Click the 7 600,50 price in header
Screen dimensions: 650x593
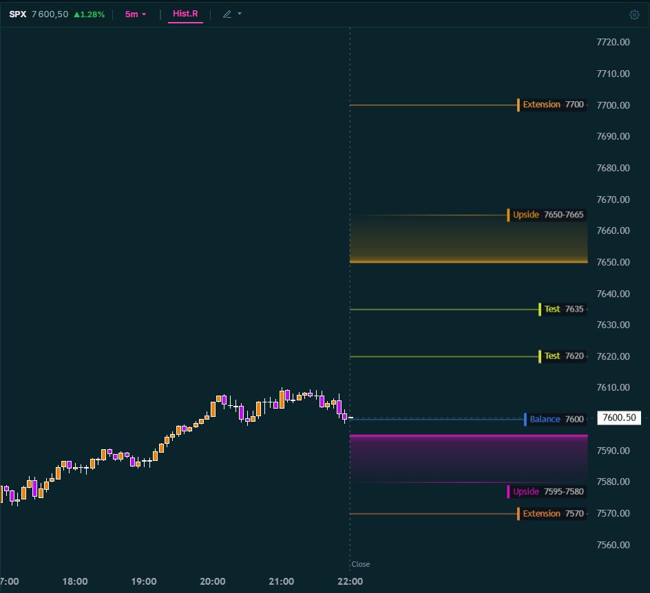(50, 14)
